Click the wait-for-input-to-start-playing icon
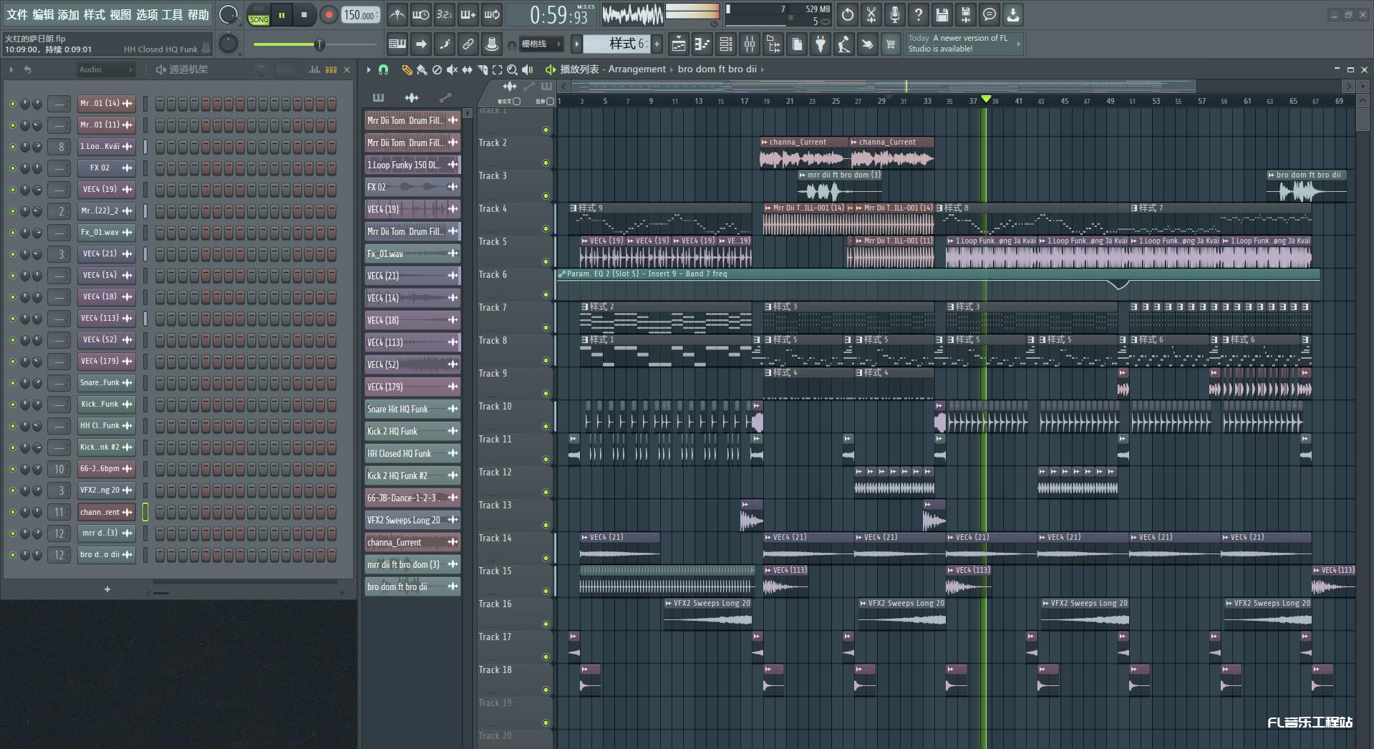This screenshot has height=749, width=1374. tap(420, 14)
